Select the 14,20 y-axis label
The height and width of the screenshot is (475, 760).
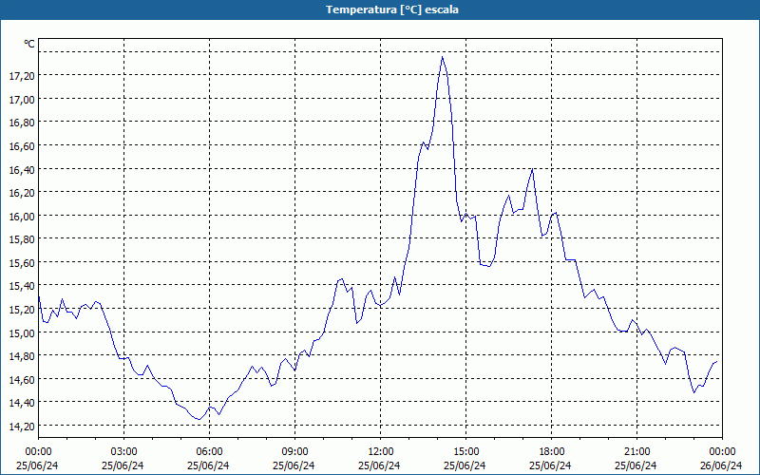(22, 426)
